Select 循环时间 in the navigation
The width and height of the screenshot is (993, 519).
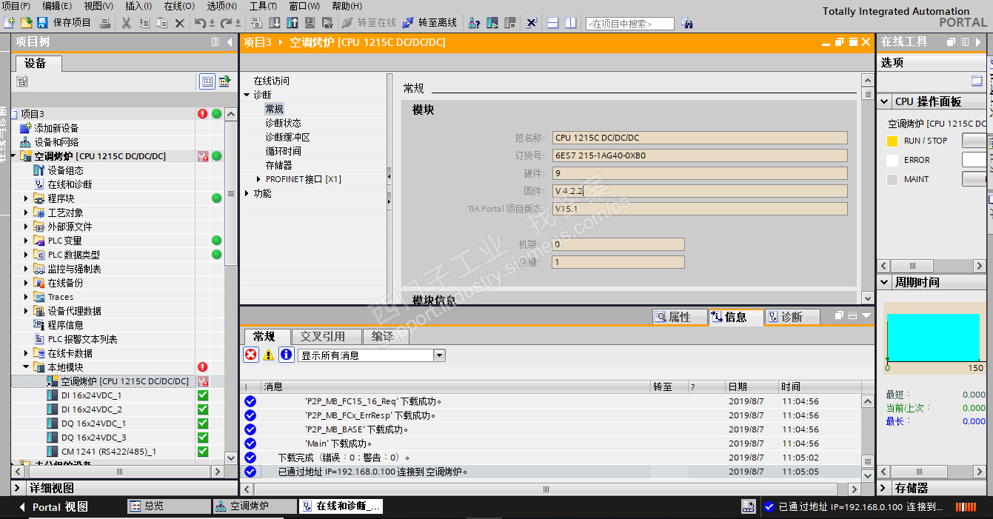(283, 151)
